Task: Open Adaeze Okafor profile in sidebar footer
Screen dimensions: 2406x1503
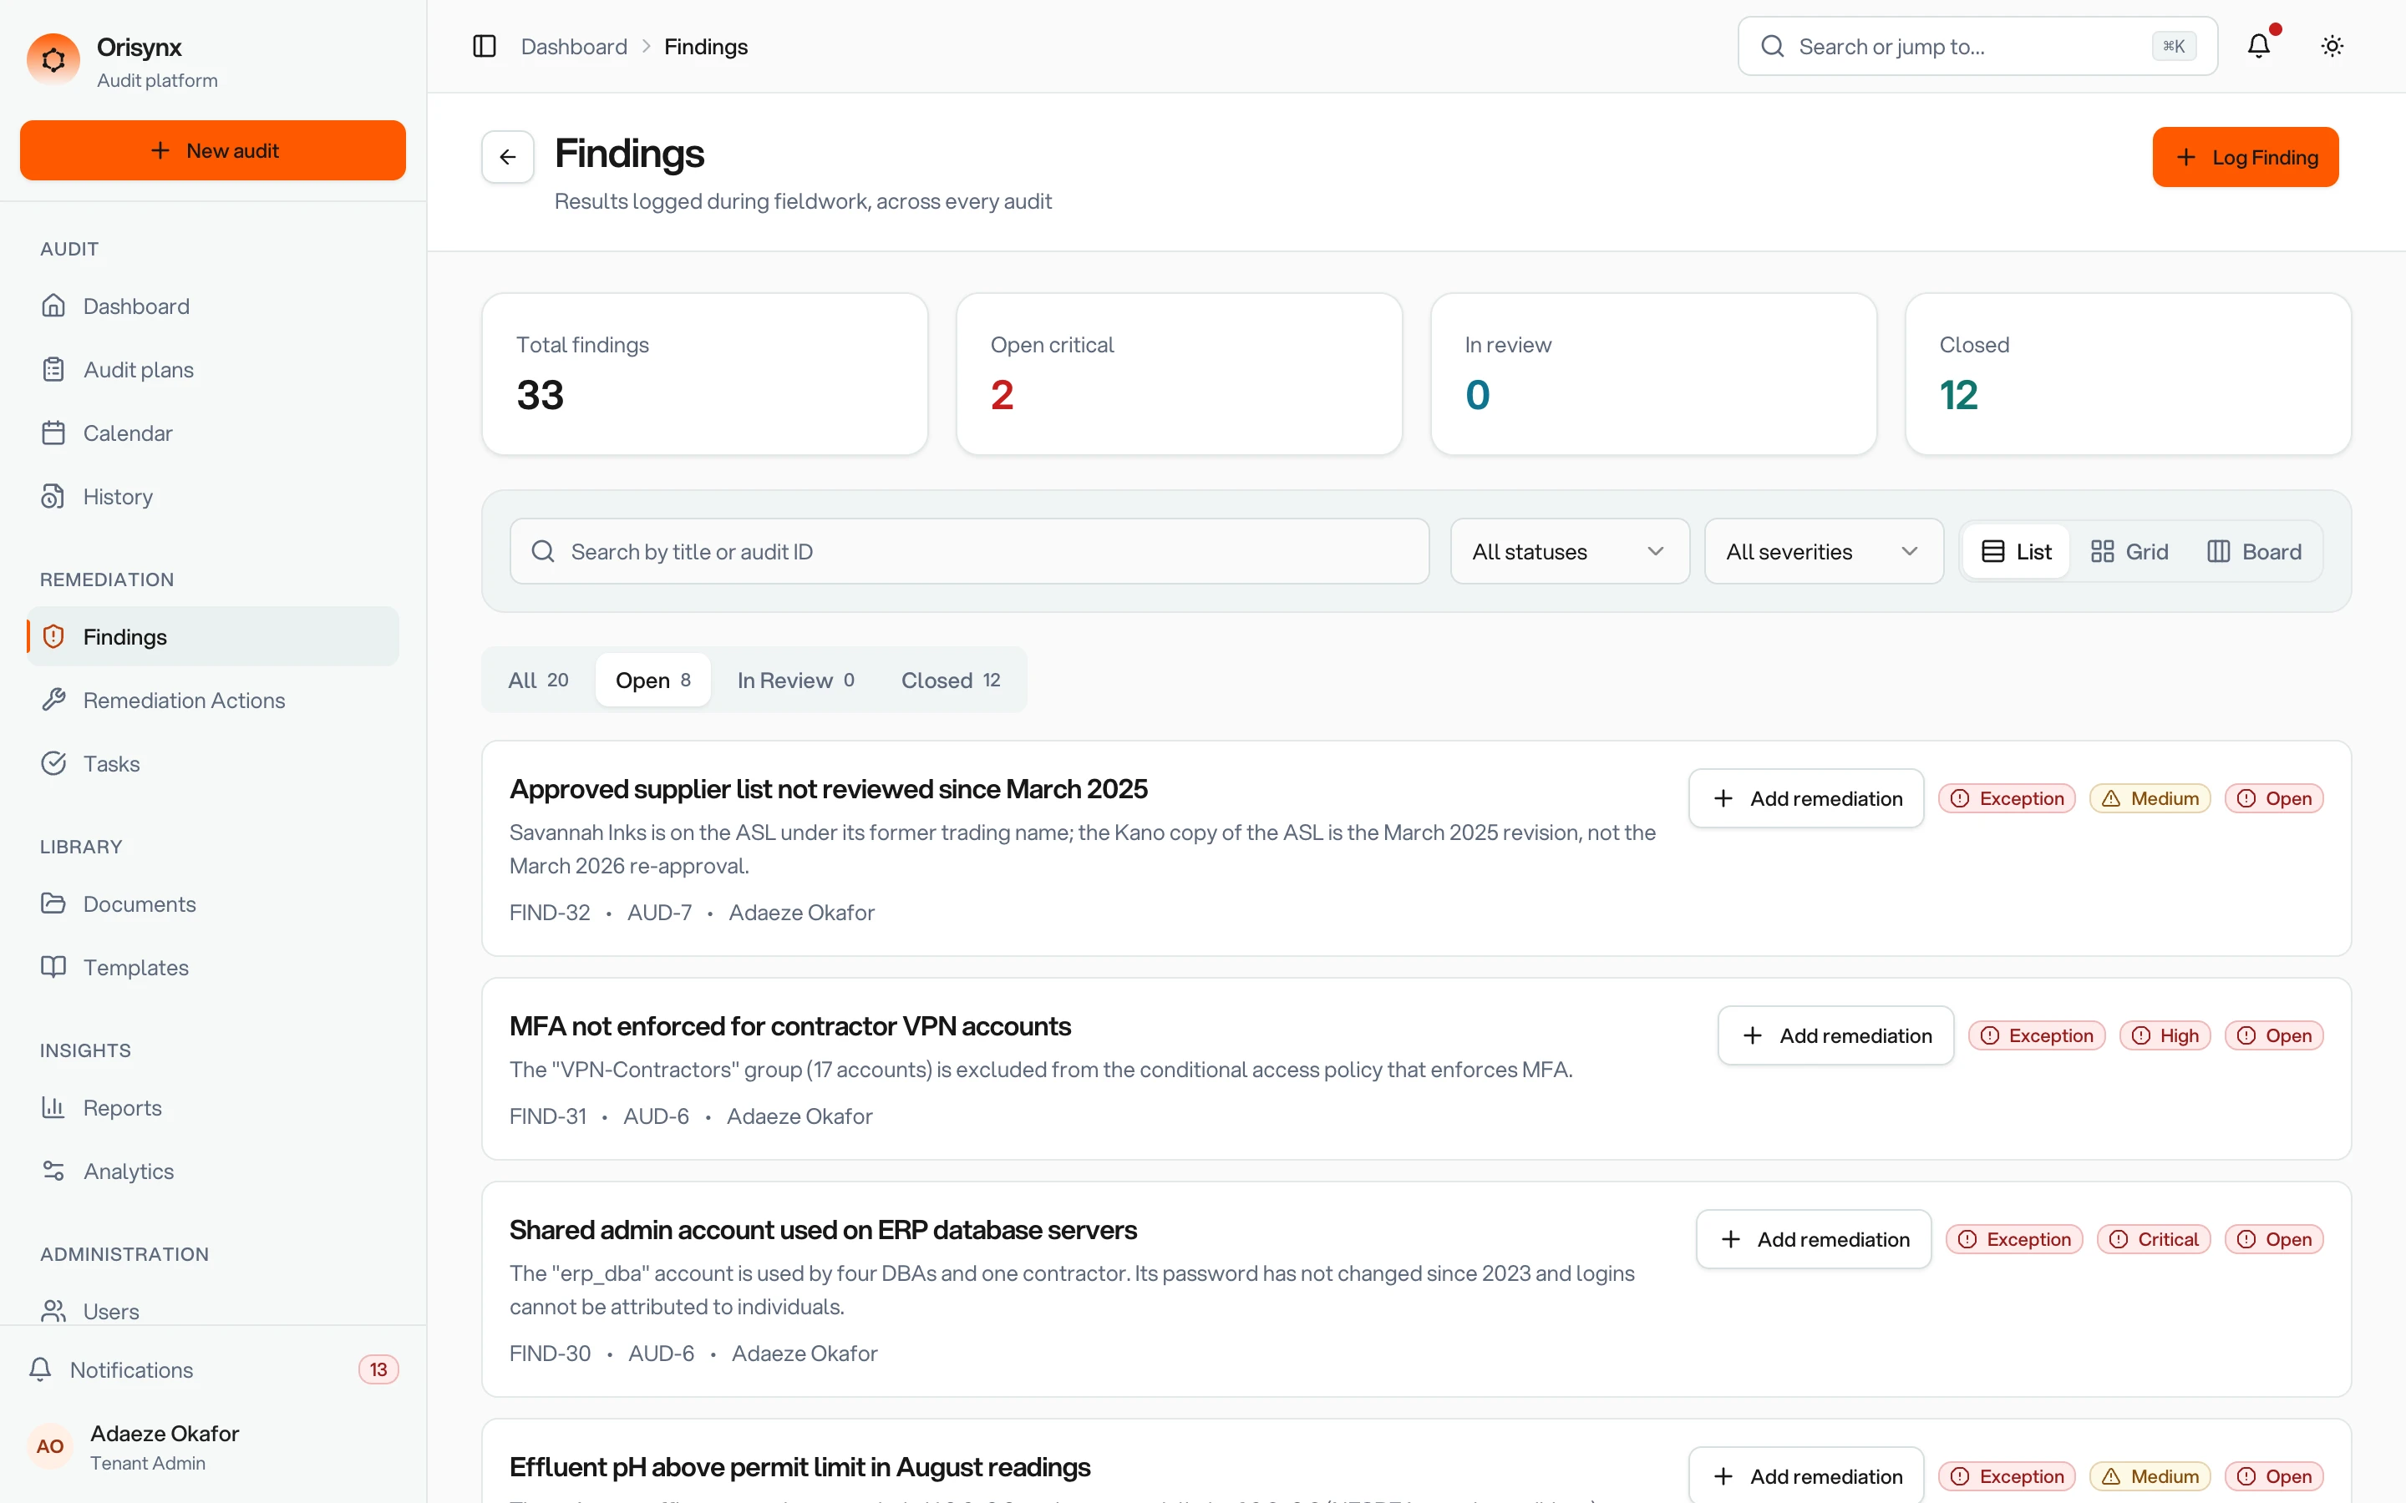Action: coord(213,1447)
